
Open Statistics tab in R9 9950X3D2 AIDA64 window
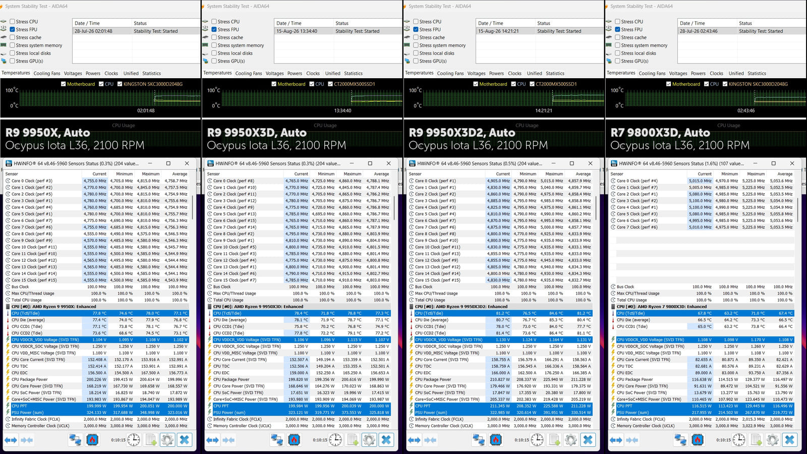tap(555, 73)
